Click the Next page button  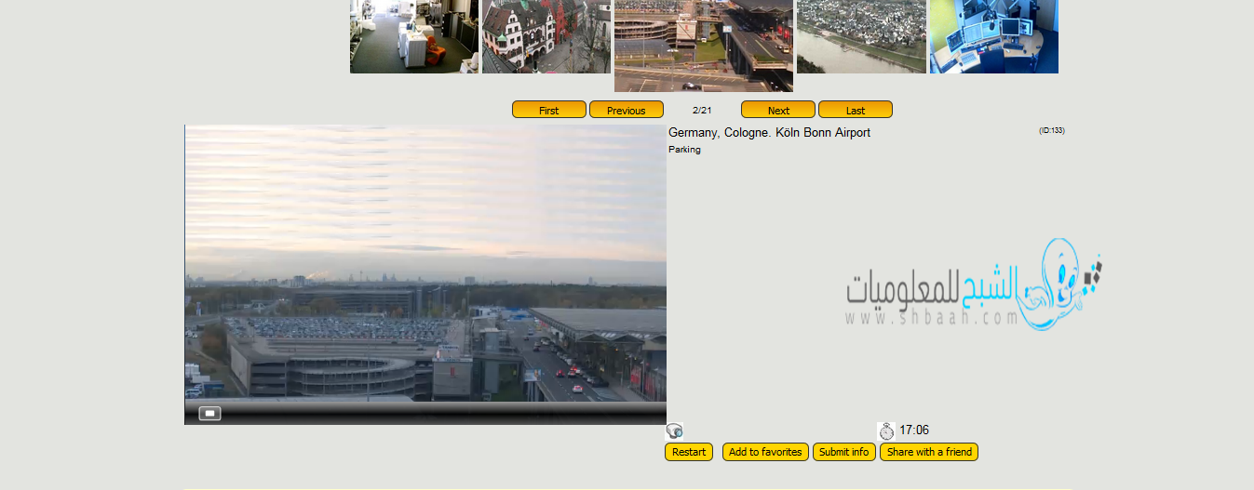tap(778, 110)
